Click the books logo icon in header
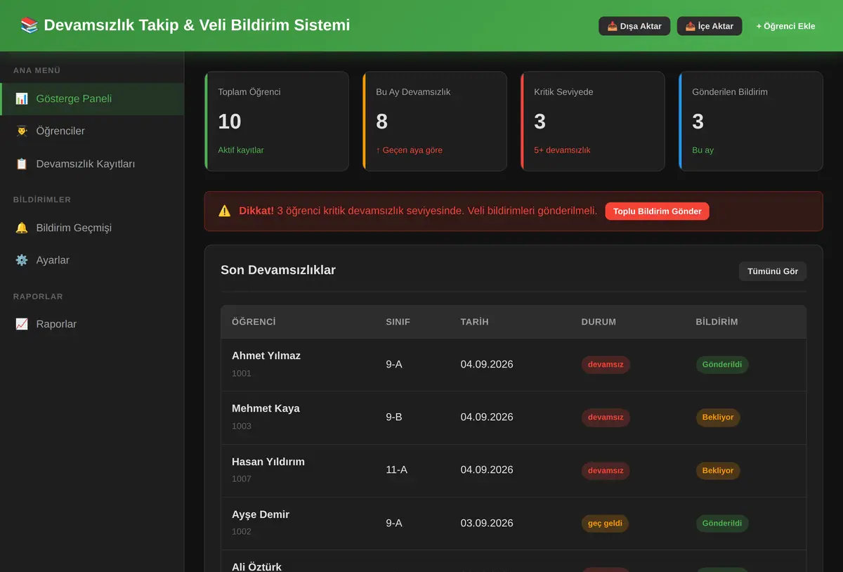Image resolution: width=843 pixels, height=572 pixels. 30,25
